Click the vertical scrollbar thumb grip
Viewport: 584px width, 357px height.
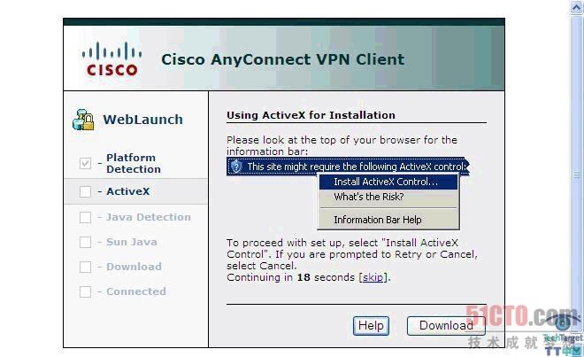click(577, 175)
